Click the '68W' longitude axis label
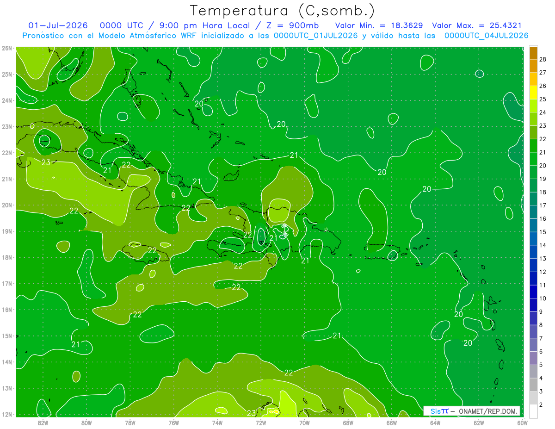 tap(348, 423)
